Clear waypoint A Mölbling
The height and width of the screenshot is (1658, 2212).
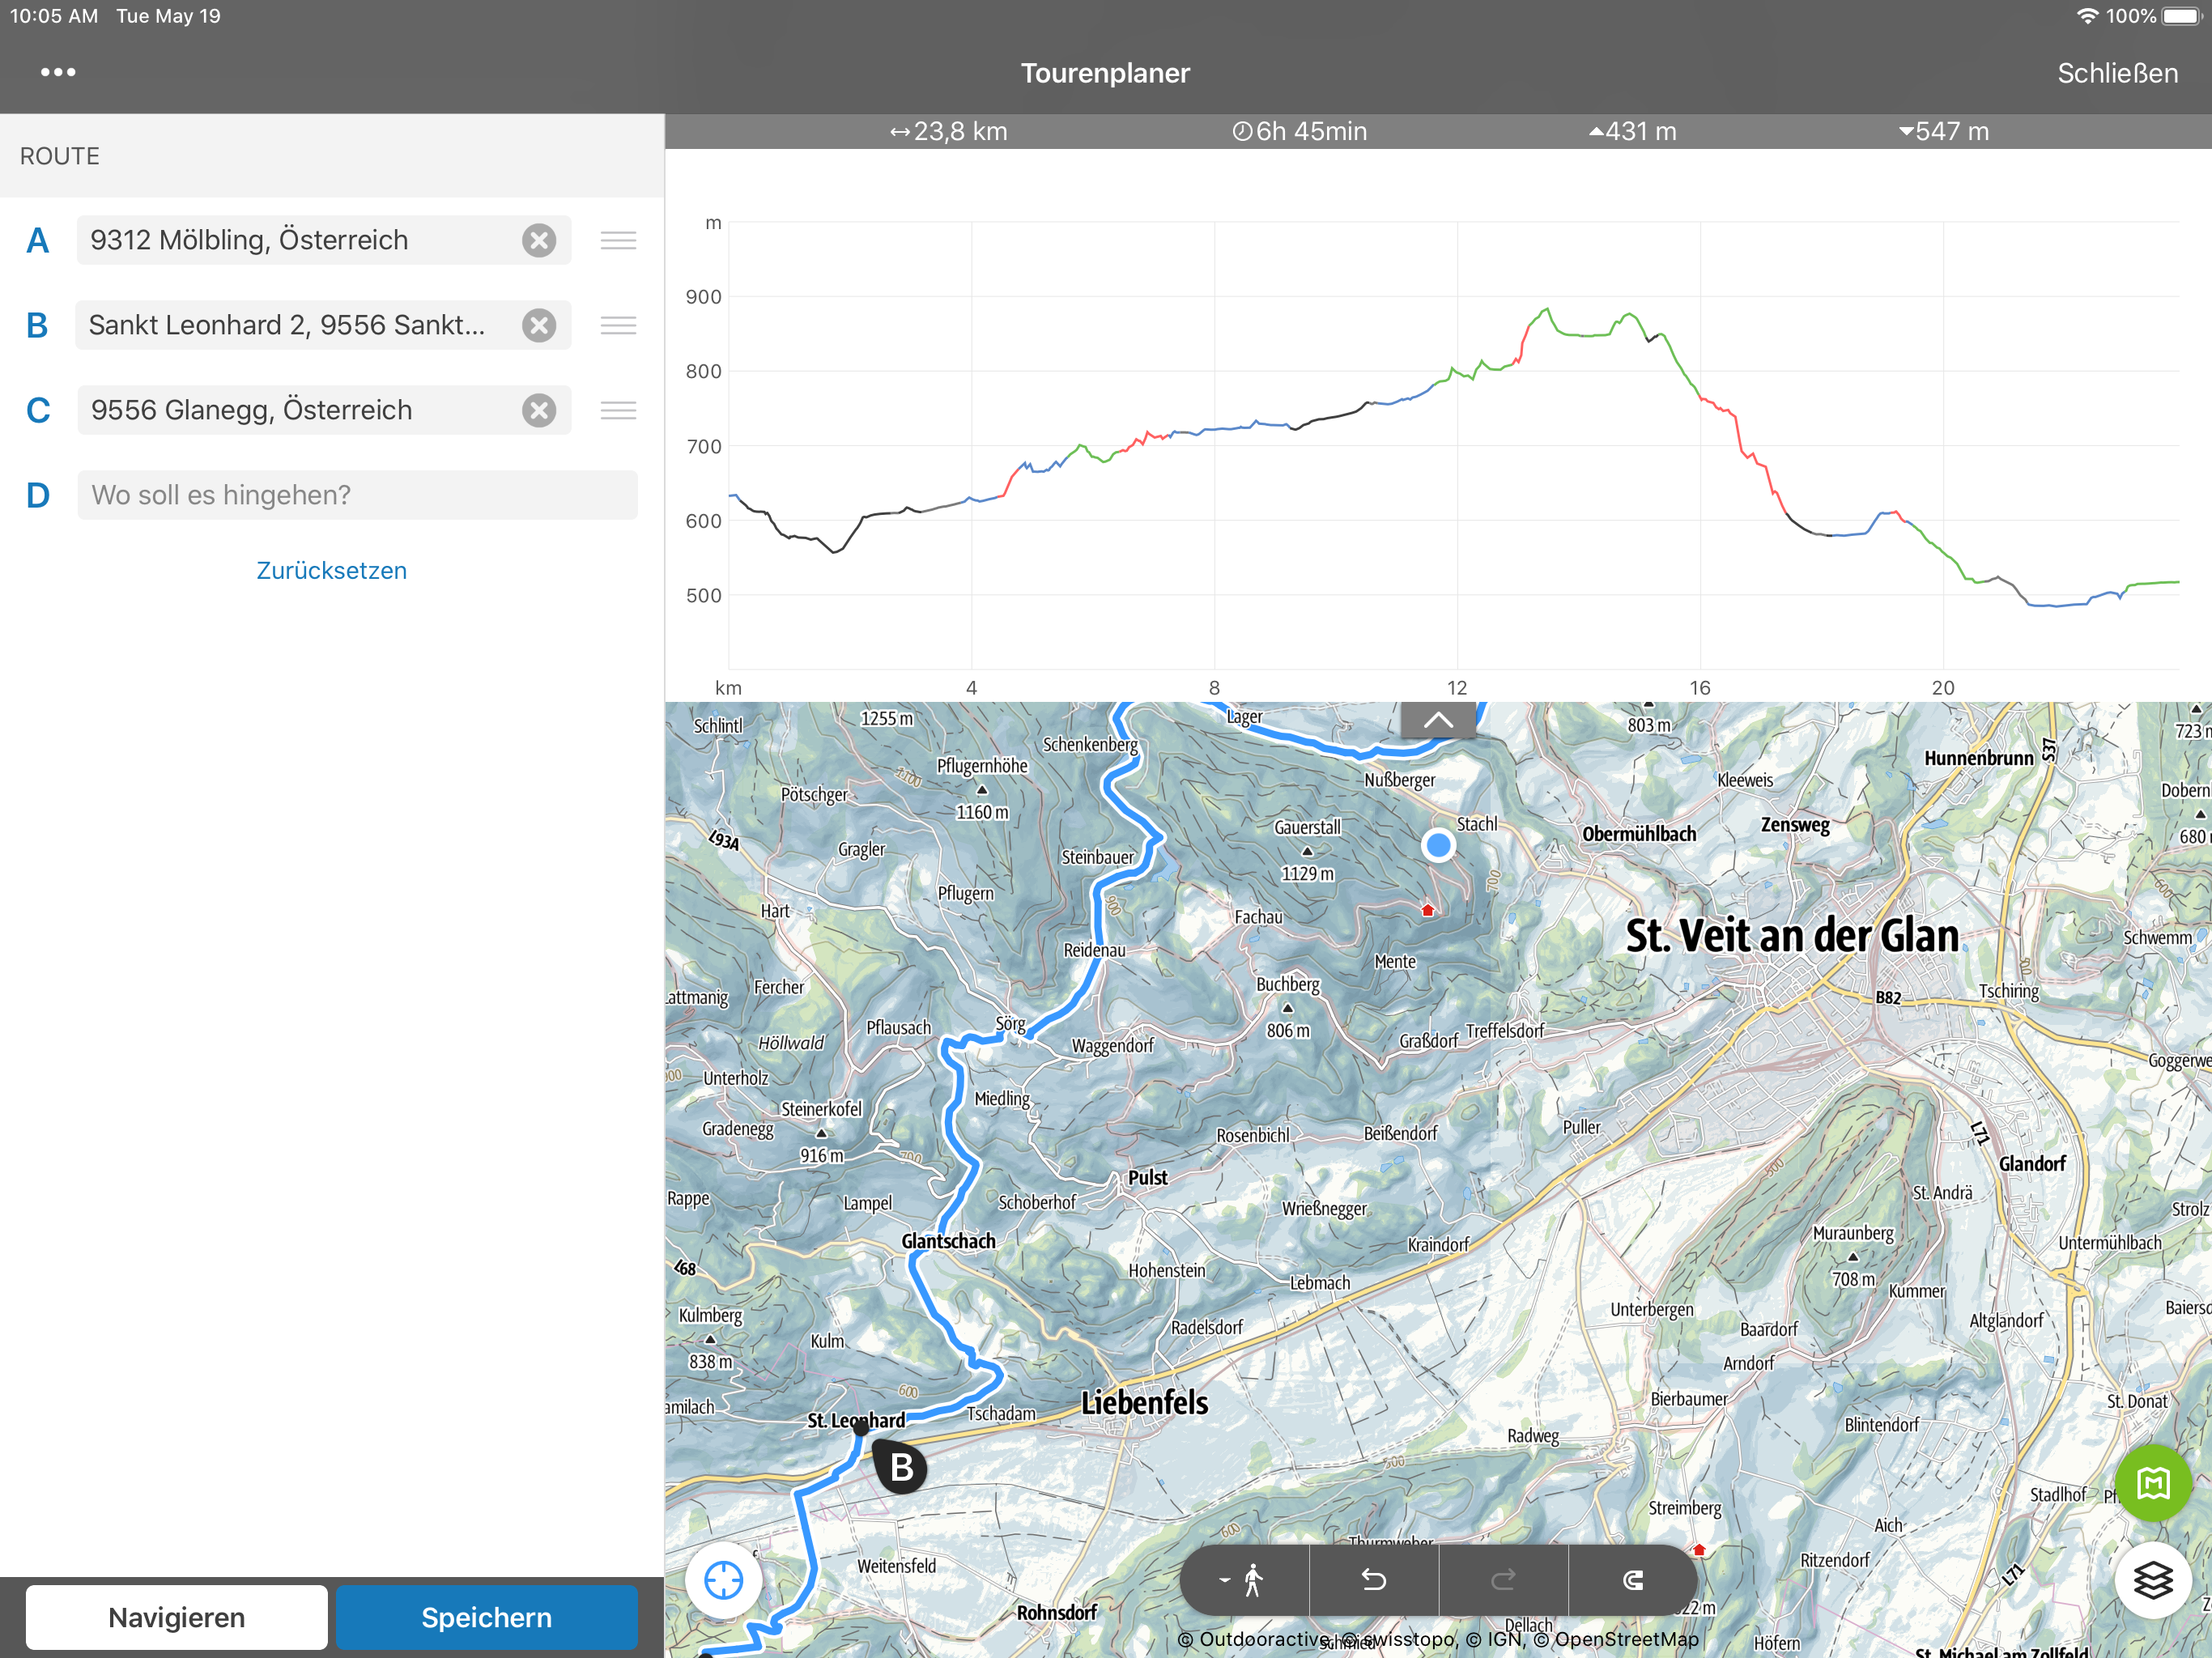click(x=539, y=240)
